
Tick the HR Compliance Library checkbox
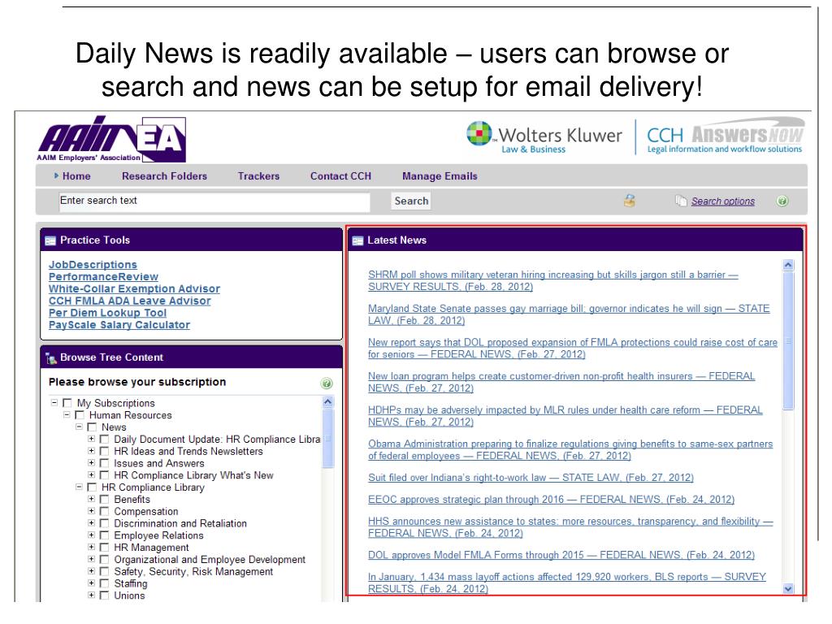[92, 487]
